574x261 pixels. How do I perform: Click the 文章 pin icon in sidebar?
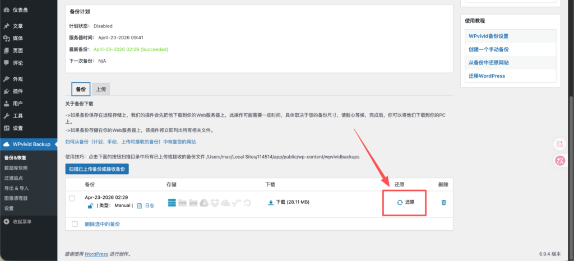coord(6,26)
